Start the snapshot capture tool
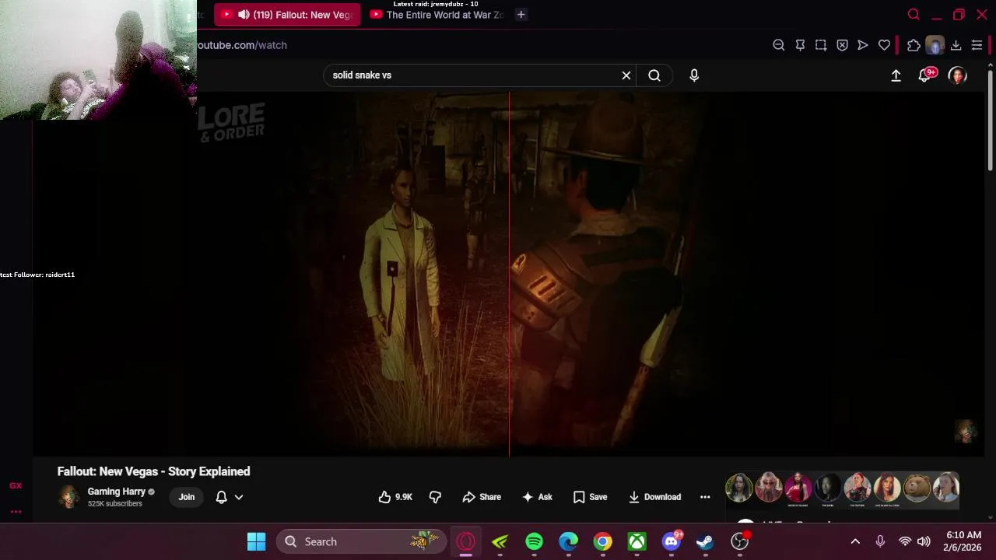Image resolution: width=996 pixels, height=560 pixels. [821, 45]
